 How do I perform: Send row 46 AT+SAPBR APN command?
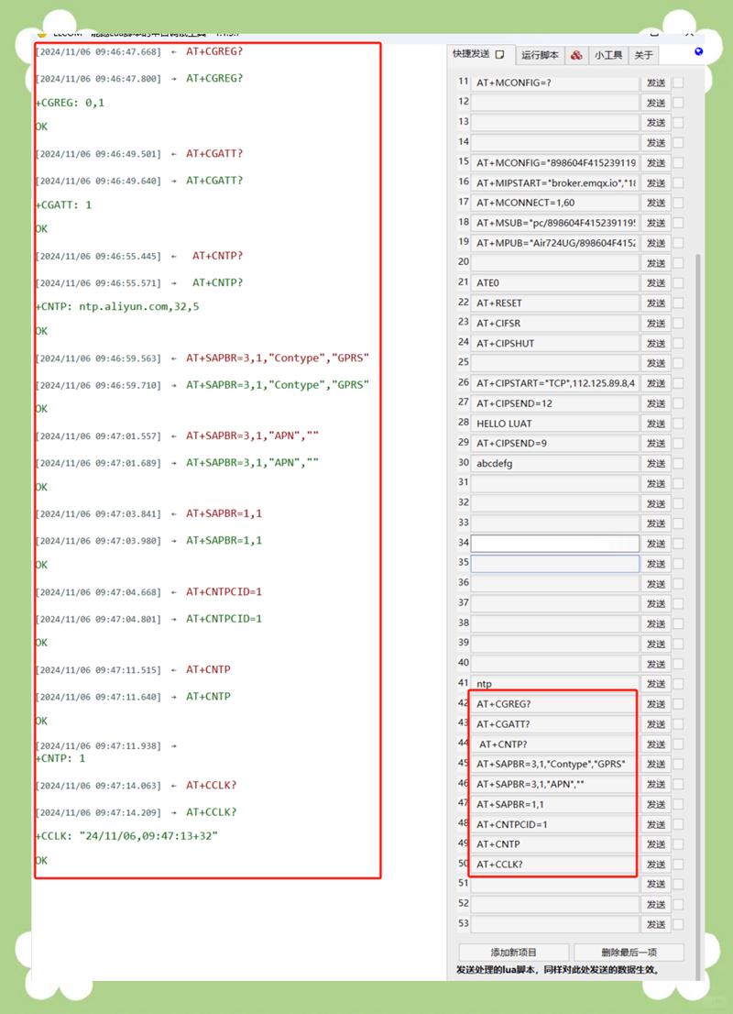pos(656,784)
